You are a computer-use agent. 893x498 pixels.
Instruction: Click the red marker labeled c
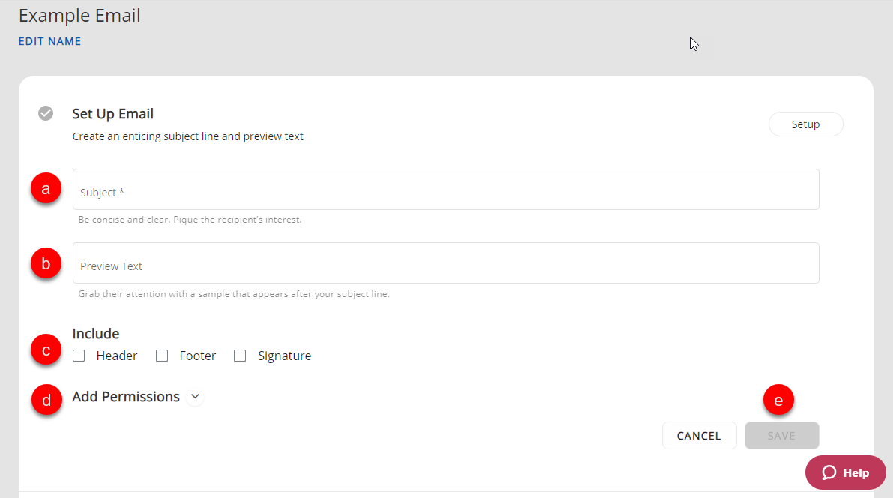click(x=46, y=350)
